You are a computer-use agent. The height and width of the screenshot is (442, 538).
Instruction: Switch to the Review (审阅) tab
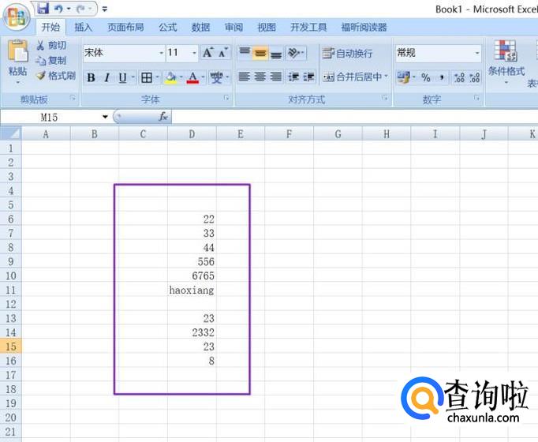point(234,27)
